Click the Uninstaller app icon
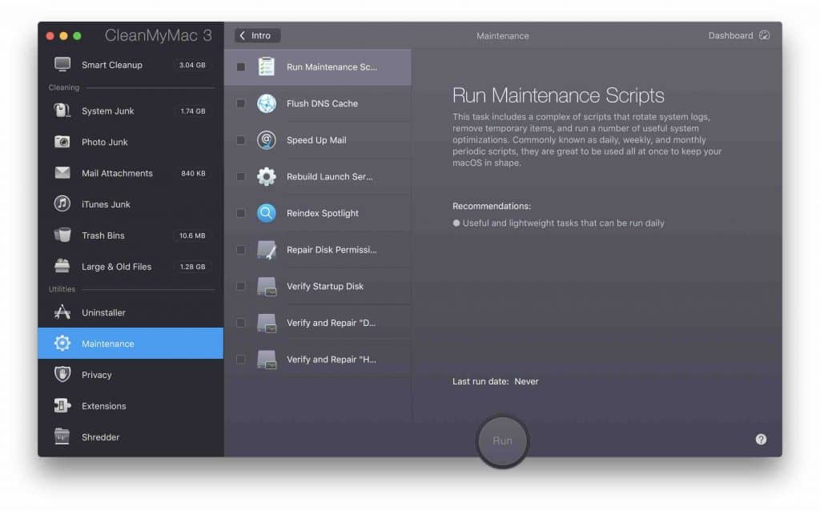 (x=62, y=312)
